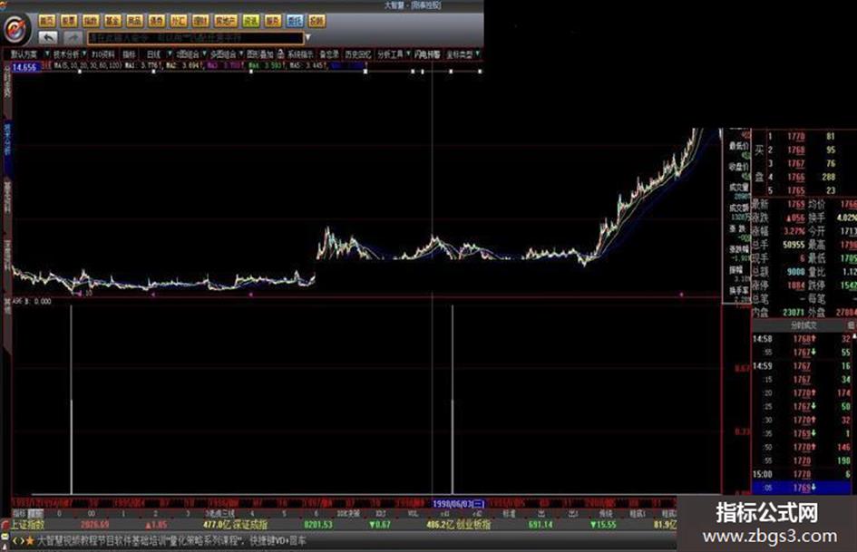Open the 分析工具 dropdown

[x=393, y=54]
